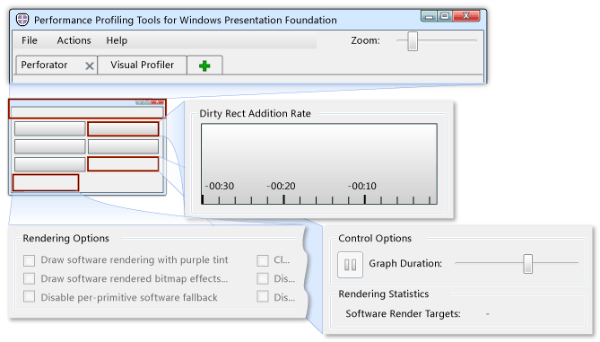Toggle Disable per-primitive software fallback
600x342 pixels.
(29, 297)
